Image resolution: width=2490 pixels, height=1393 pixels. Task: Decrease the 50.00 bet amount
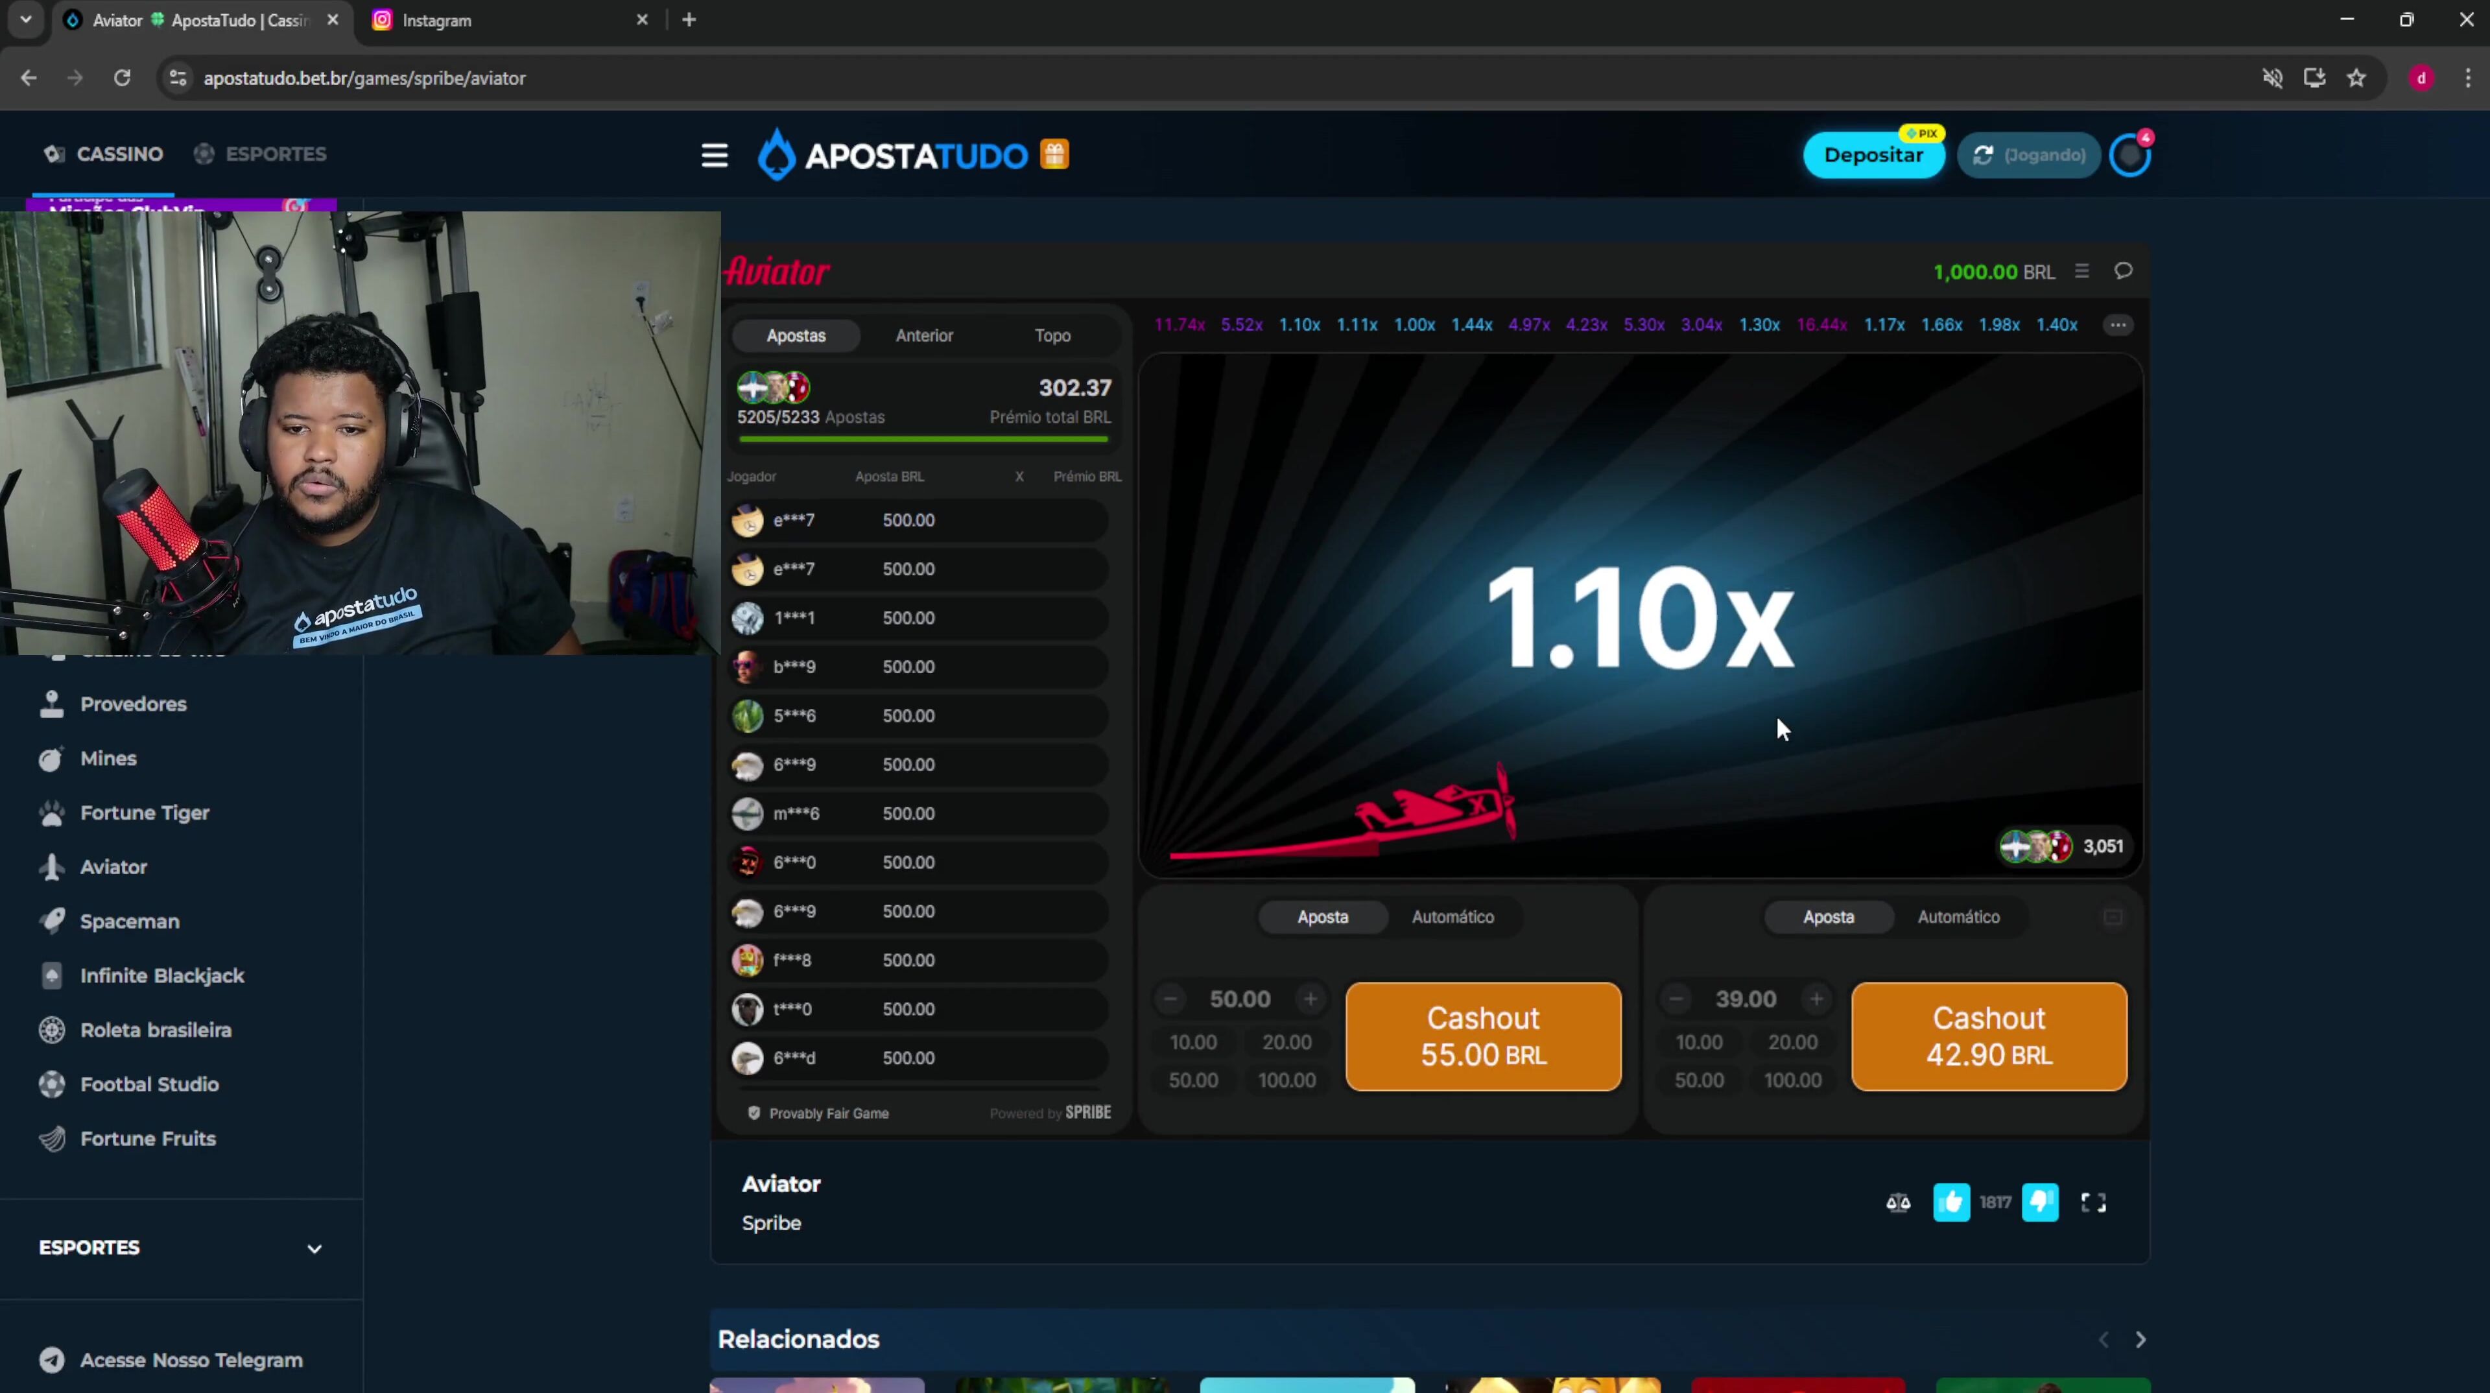1170,999
